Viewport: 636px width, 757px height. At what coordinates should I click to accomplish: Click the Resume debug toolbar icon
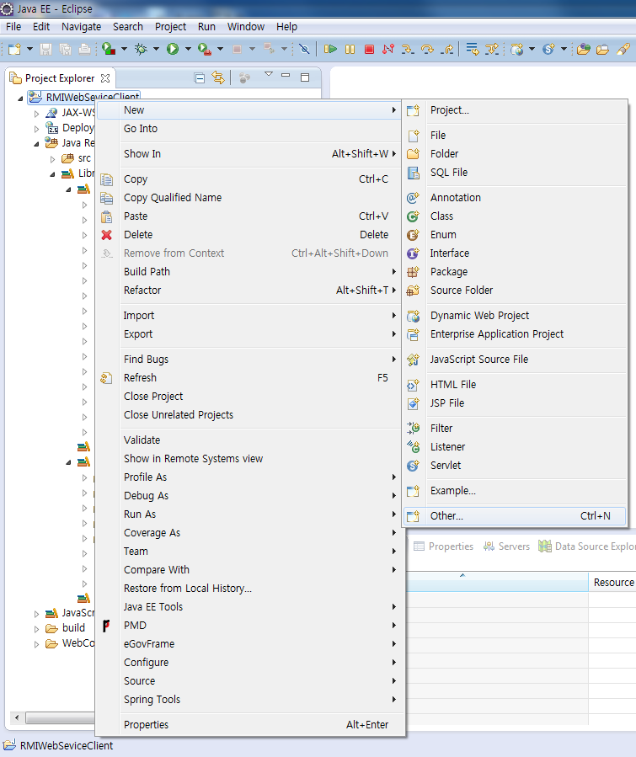[331, 50]
